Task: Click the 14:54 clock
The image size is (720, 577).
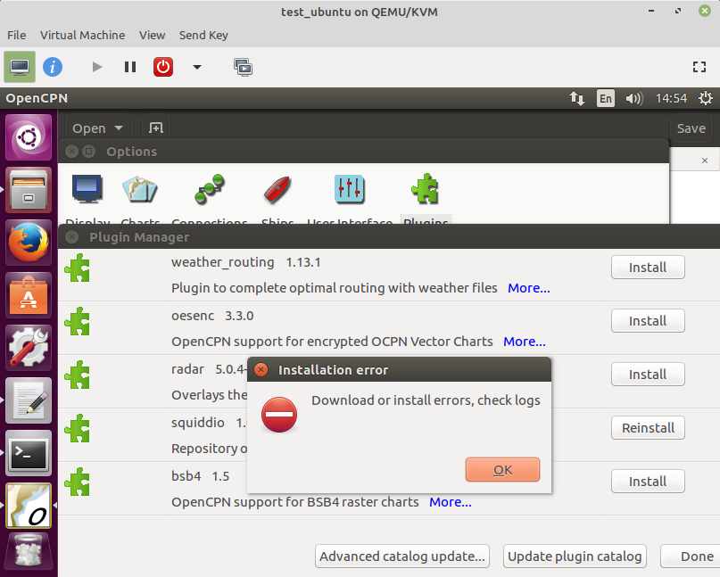Action: pyautogui.click(x=671, y=98)
